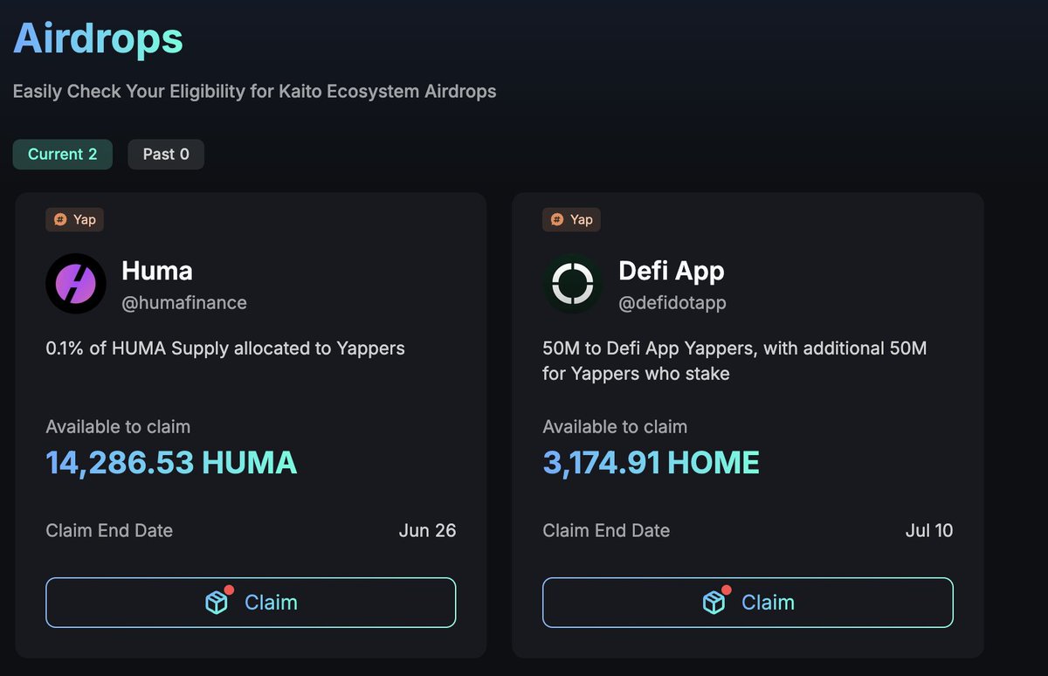The width and height of the screenshot is (1048, 676).
Task: Click the Airdrops page heading
Action: point(98,38)
